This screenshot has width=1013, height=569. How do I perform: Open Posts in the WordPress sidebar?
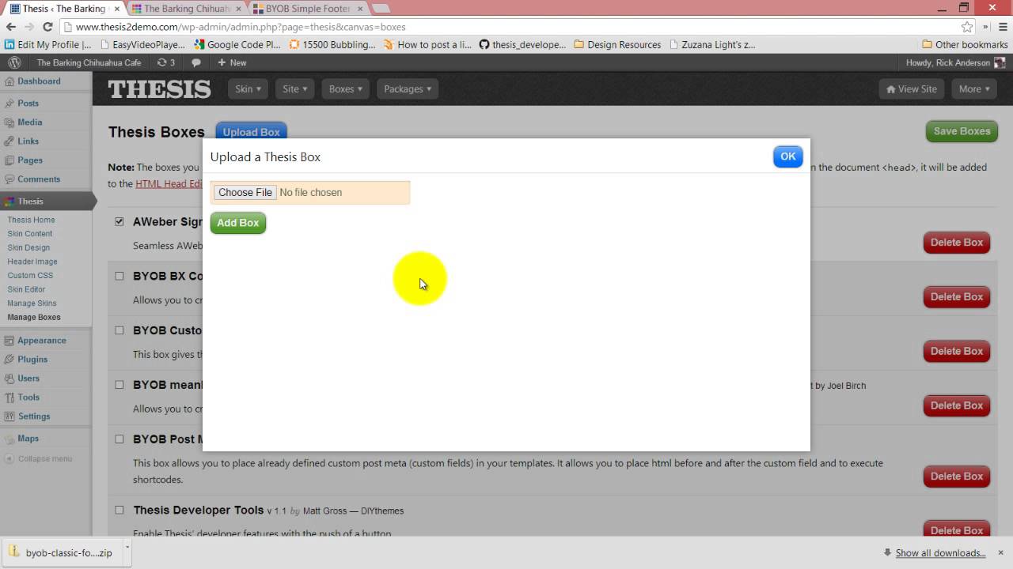tap(28, 104)
